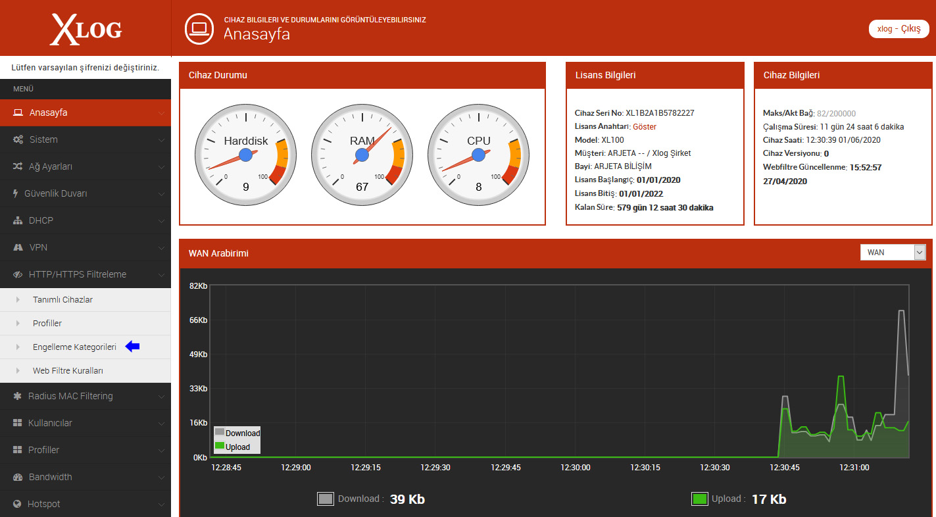This screenshot has height=517, width=936.
Task: Click the Upload 17 Kb value
Action: [x=769, y=499]
